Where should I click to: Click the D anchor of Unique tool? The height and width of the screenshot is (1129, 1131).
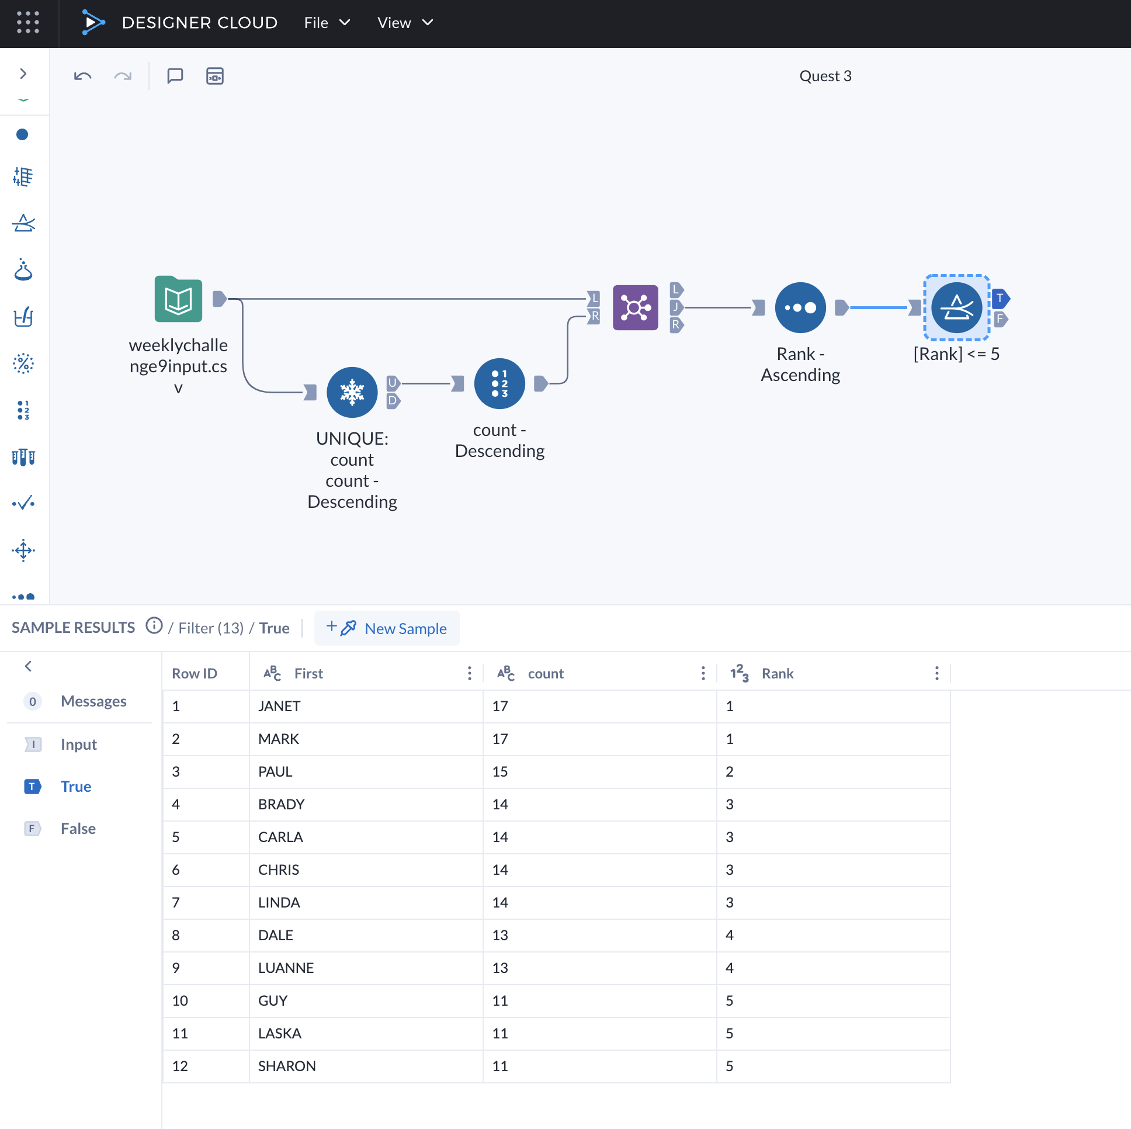pyautogui.click(x=393, y=400)
